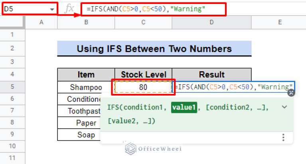Open the Name Box dropdown arrow
306x164 pixels.
click(52, 9)
